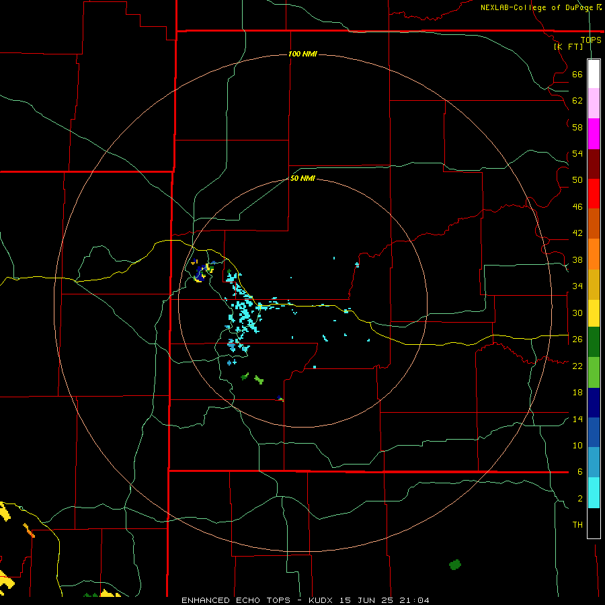Click the "26" value on the legend

coord(577,339)
